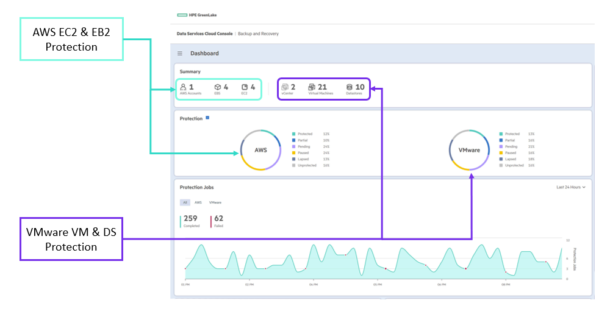Click the Partial color swatch in the AWS legend
This screenshot has width=610, height=314.
coord(294,140)
